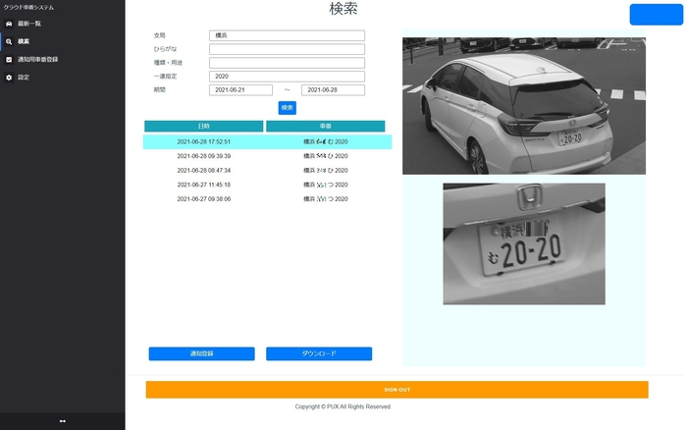Open 通知用車番登録 in the sidebar menu

click(37, 59)
